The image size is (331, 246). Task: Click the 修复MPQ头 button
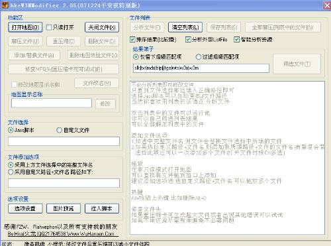click(64, 69)
